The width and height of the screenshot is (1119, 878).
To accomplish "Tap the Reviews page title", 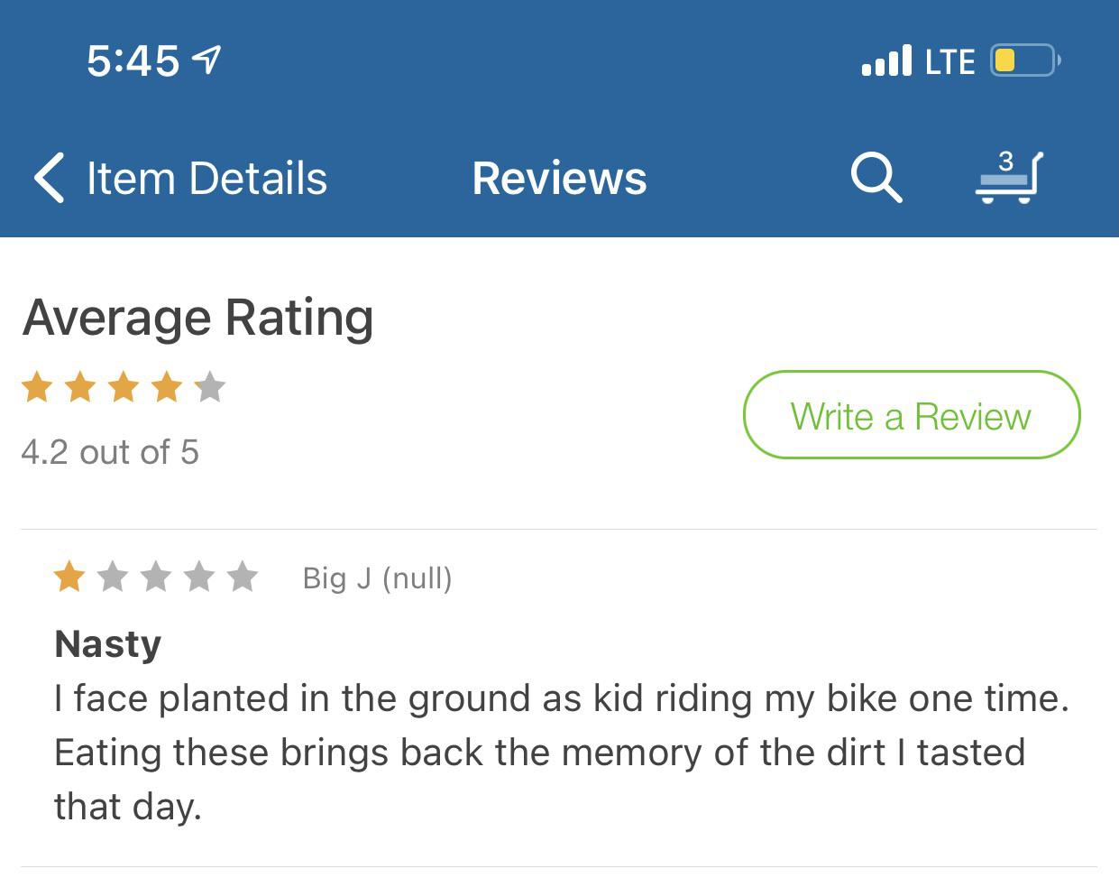I will (559, 178).
